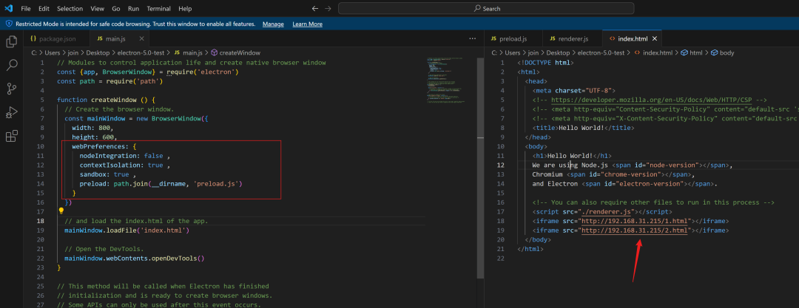Open the Run menu
This screenshot has width=799, height=308.
tap(133, 9)
